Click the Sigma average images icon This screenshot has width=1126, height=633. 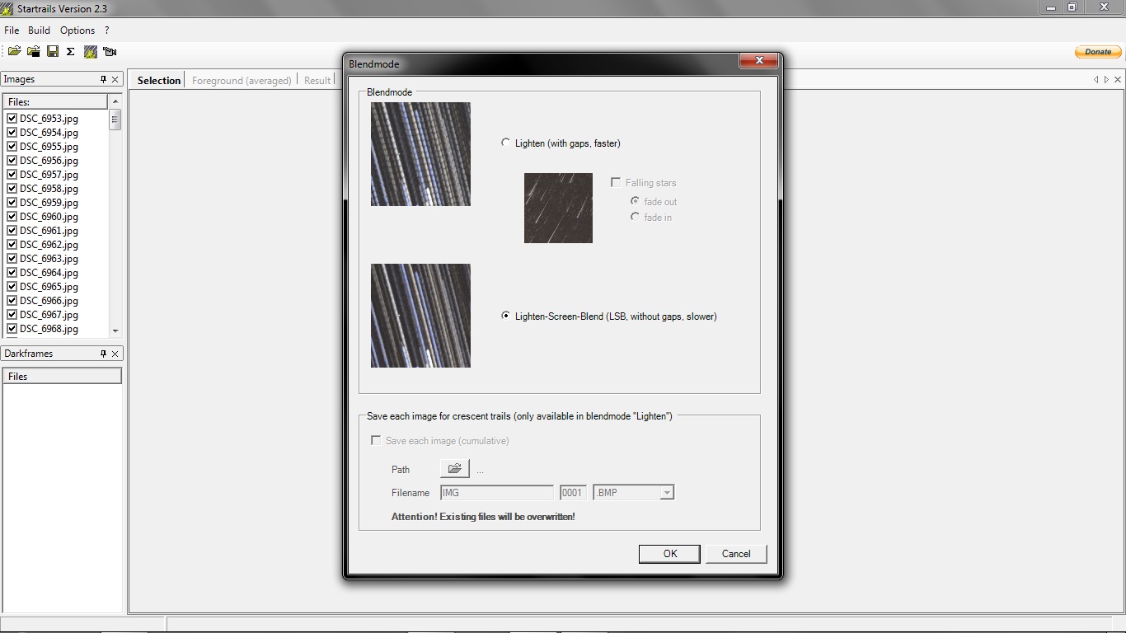point(71,51)
